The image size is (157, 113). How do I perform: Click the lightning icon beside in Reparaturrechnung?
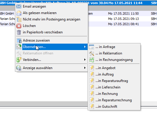92,100
